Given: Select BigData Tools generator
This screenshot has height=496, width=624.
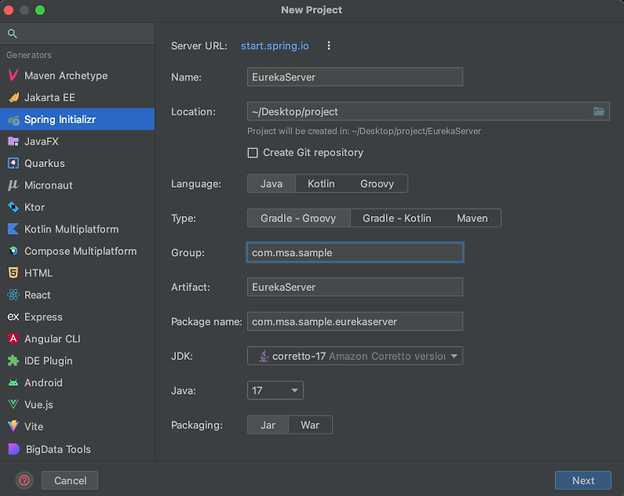Looking at the screenshot, I should click(77, 449).
